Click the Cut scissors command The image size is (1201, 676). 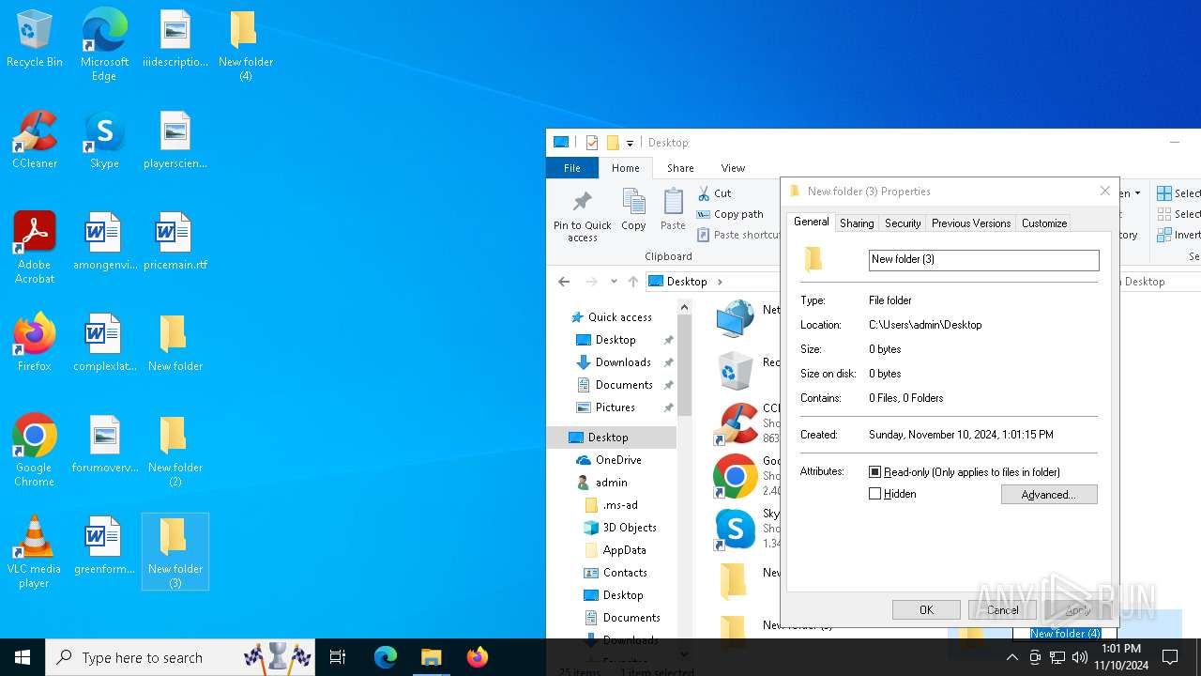(x=715, y=193)
